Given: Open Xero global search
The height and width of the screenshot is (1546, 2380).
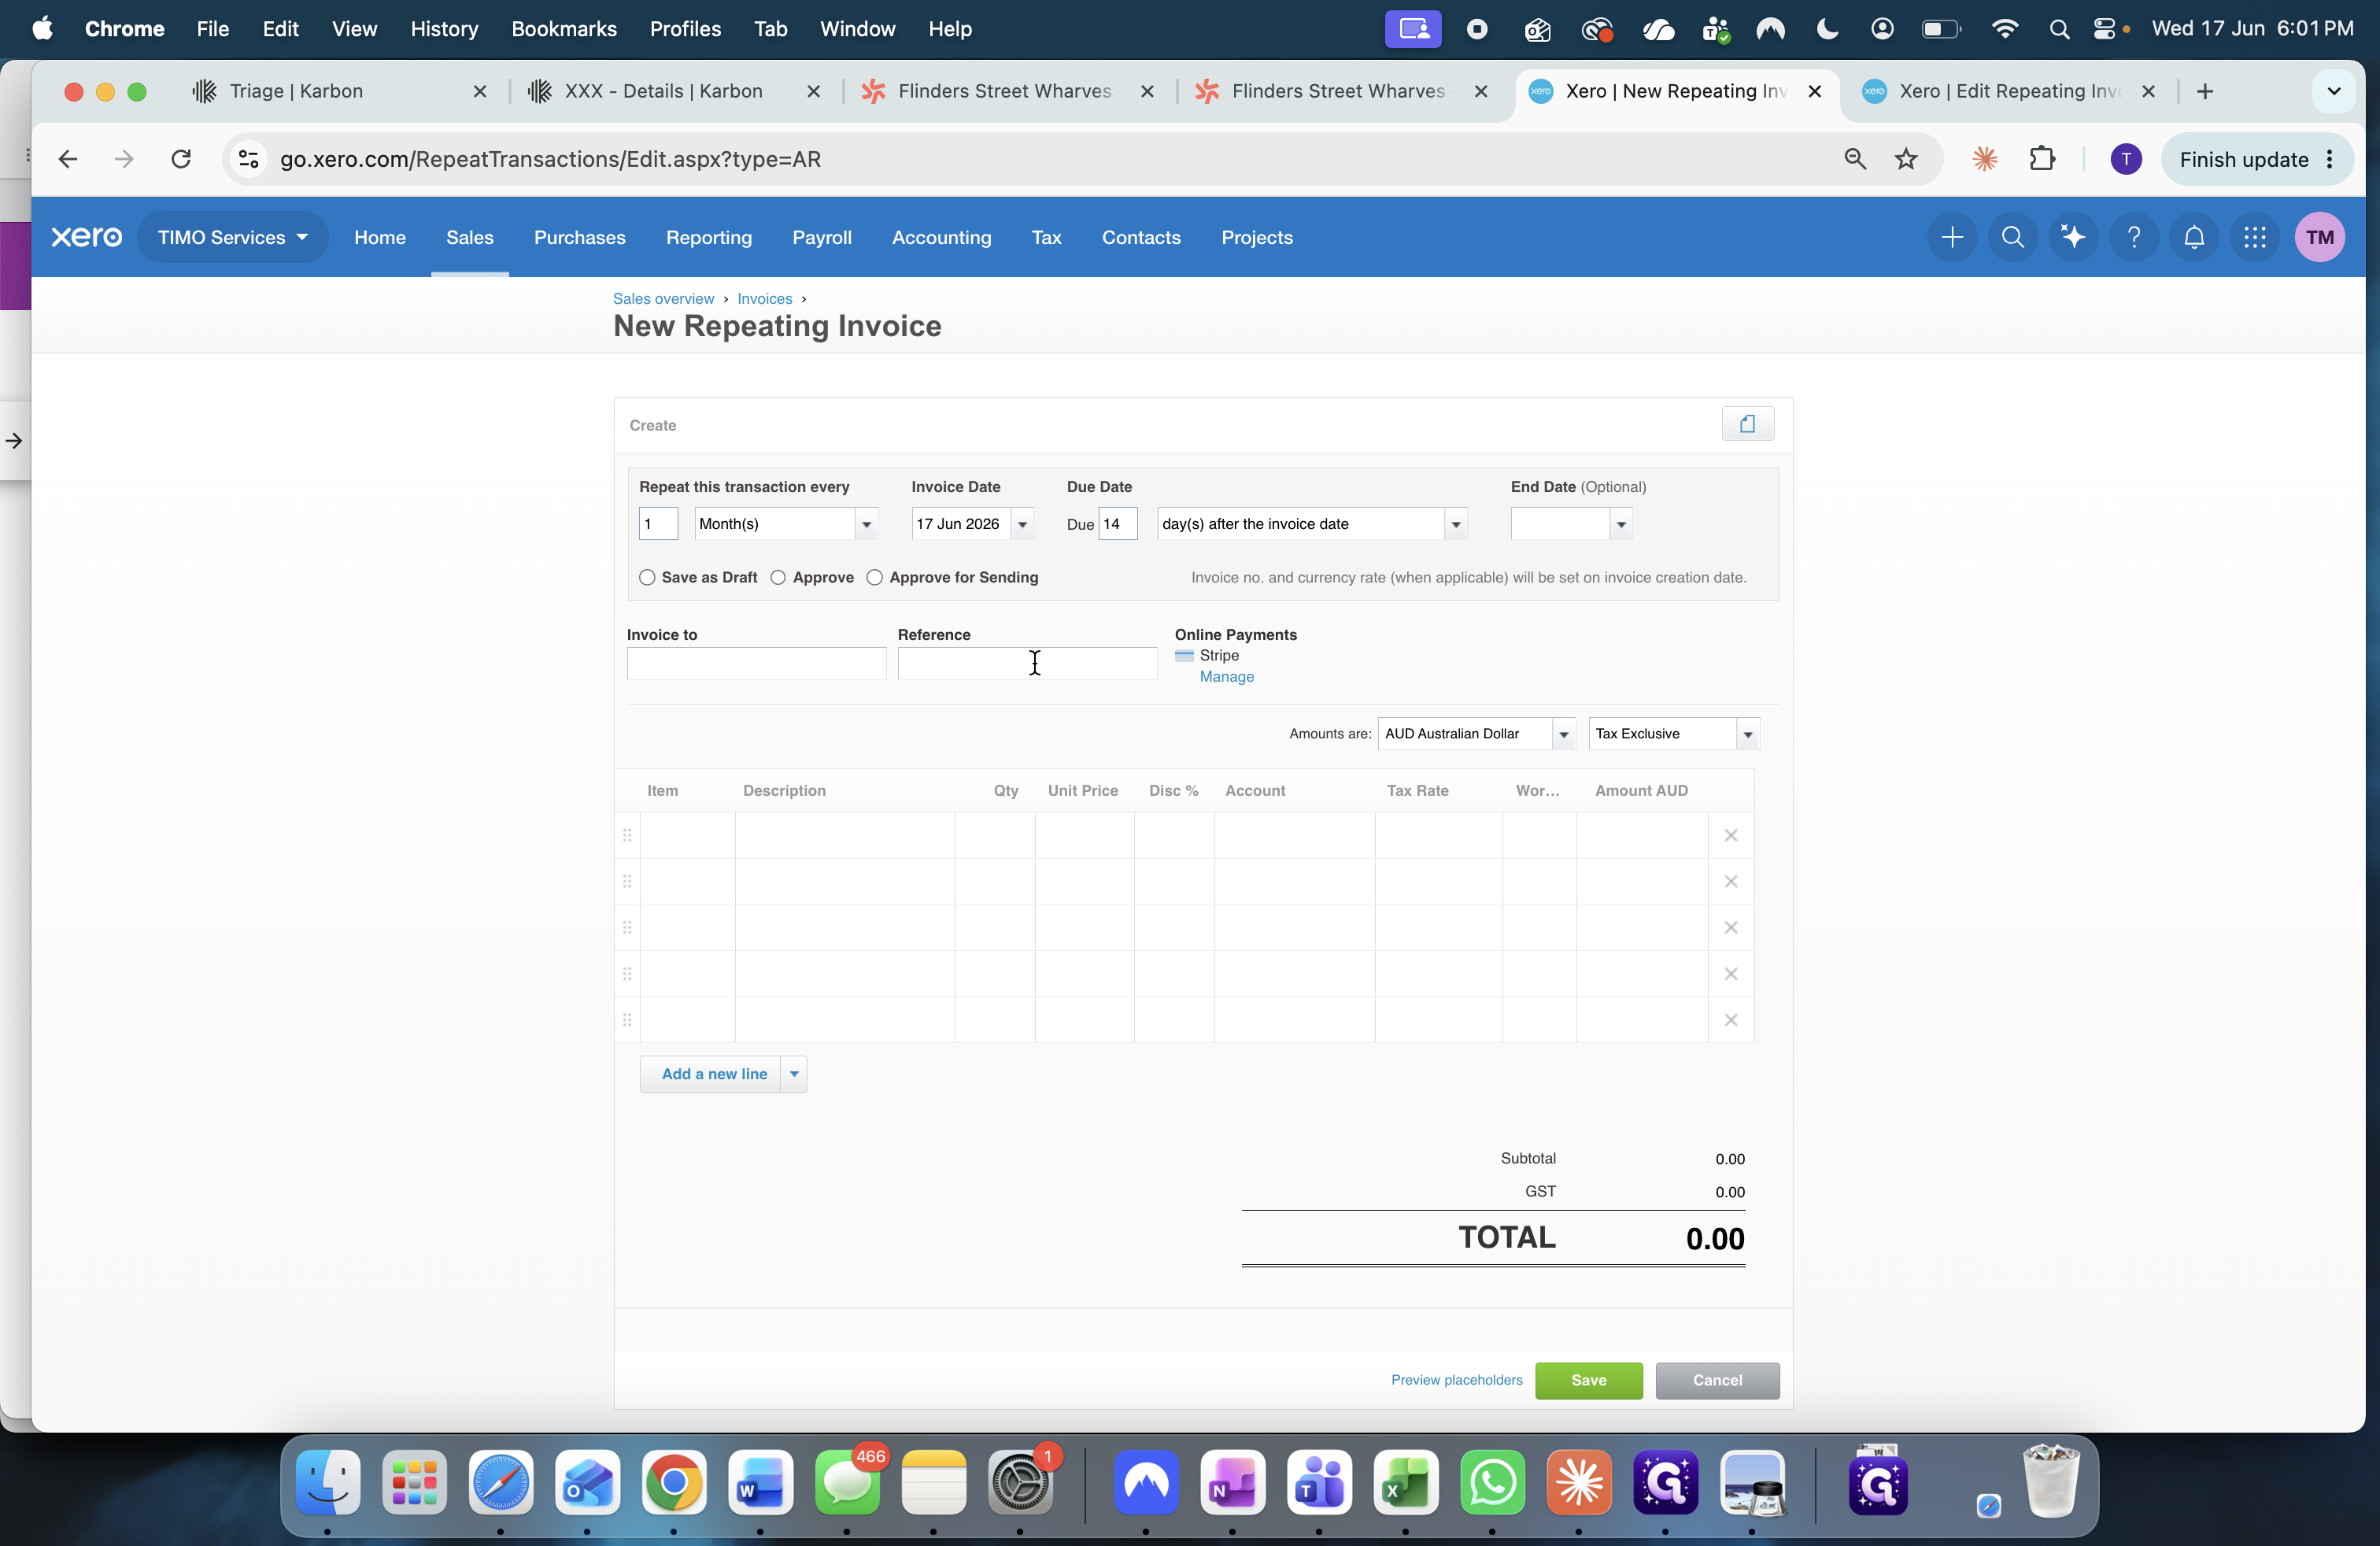Looking at the screenshot, I should [2012, 237].
